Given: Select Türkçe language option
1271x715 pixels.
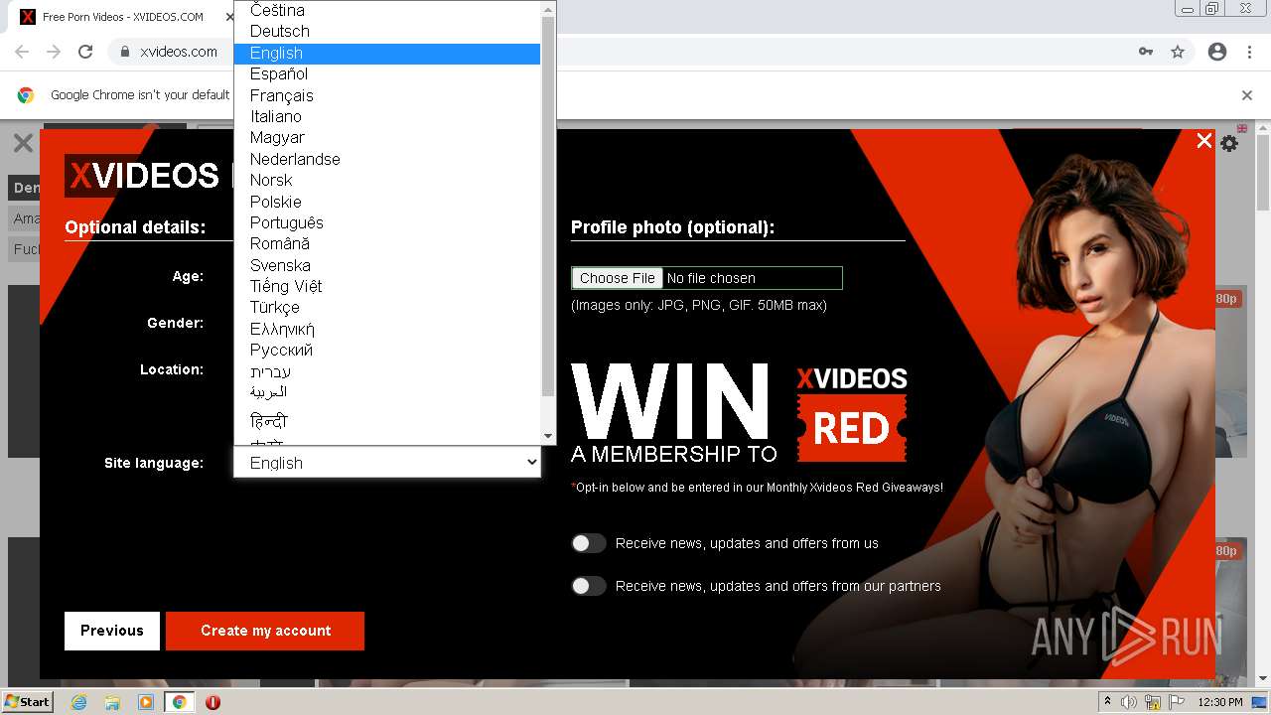Looking at the screenshot, I should pyautogui.click(x=387, y=308).
